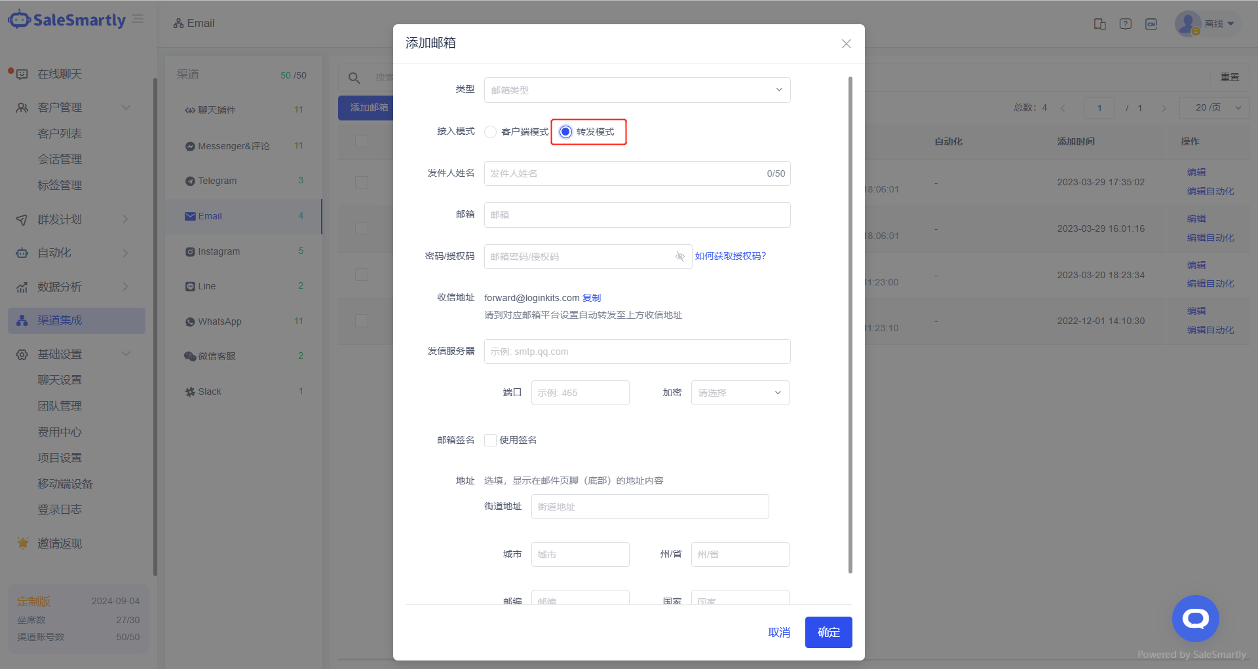Collapse sidebar with the hamburger icon
This screenshot has height=669, width=1258.
pos(138,20)
